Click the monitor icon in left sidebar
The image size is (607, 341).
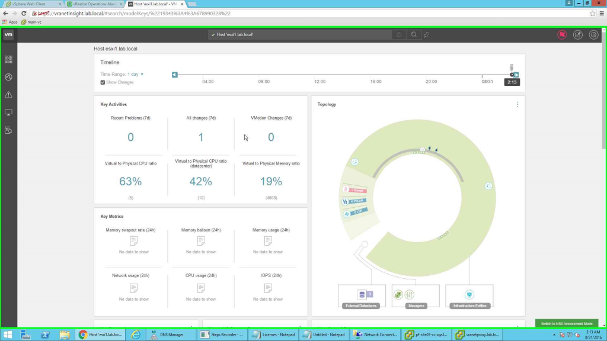(x=8, y=112)
